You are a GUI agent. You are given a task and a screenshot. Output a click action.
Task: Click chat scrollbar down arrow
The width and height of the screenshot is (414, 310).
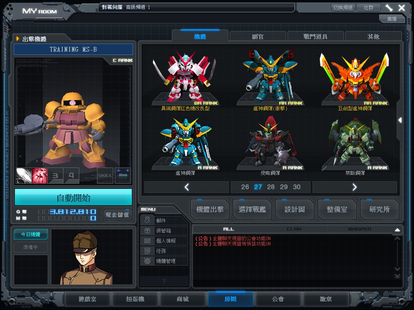[x=397, y=269]
